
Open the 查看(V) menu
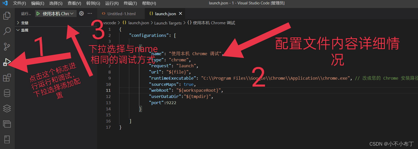74,3
